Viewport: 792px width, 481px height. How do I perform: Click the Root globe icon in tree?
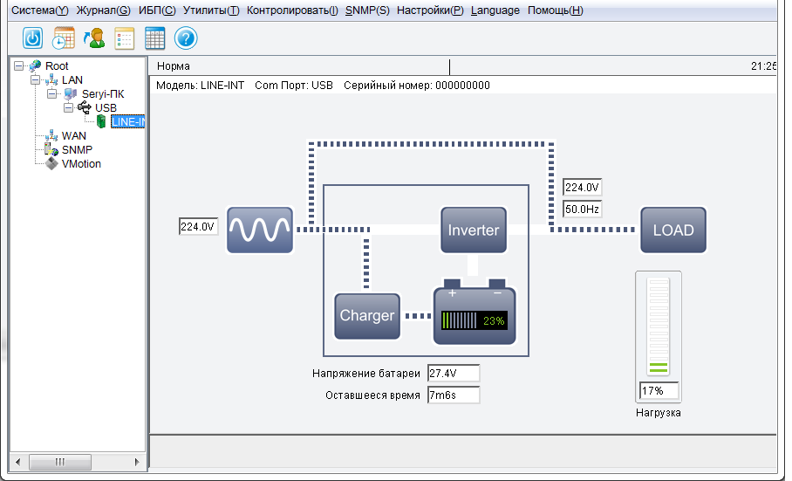pos(36,65)
